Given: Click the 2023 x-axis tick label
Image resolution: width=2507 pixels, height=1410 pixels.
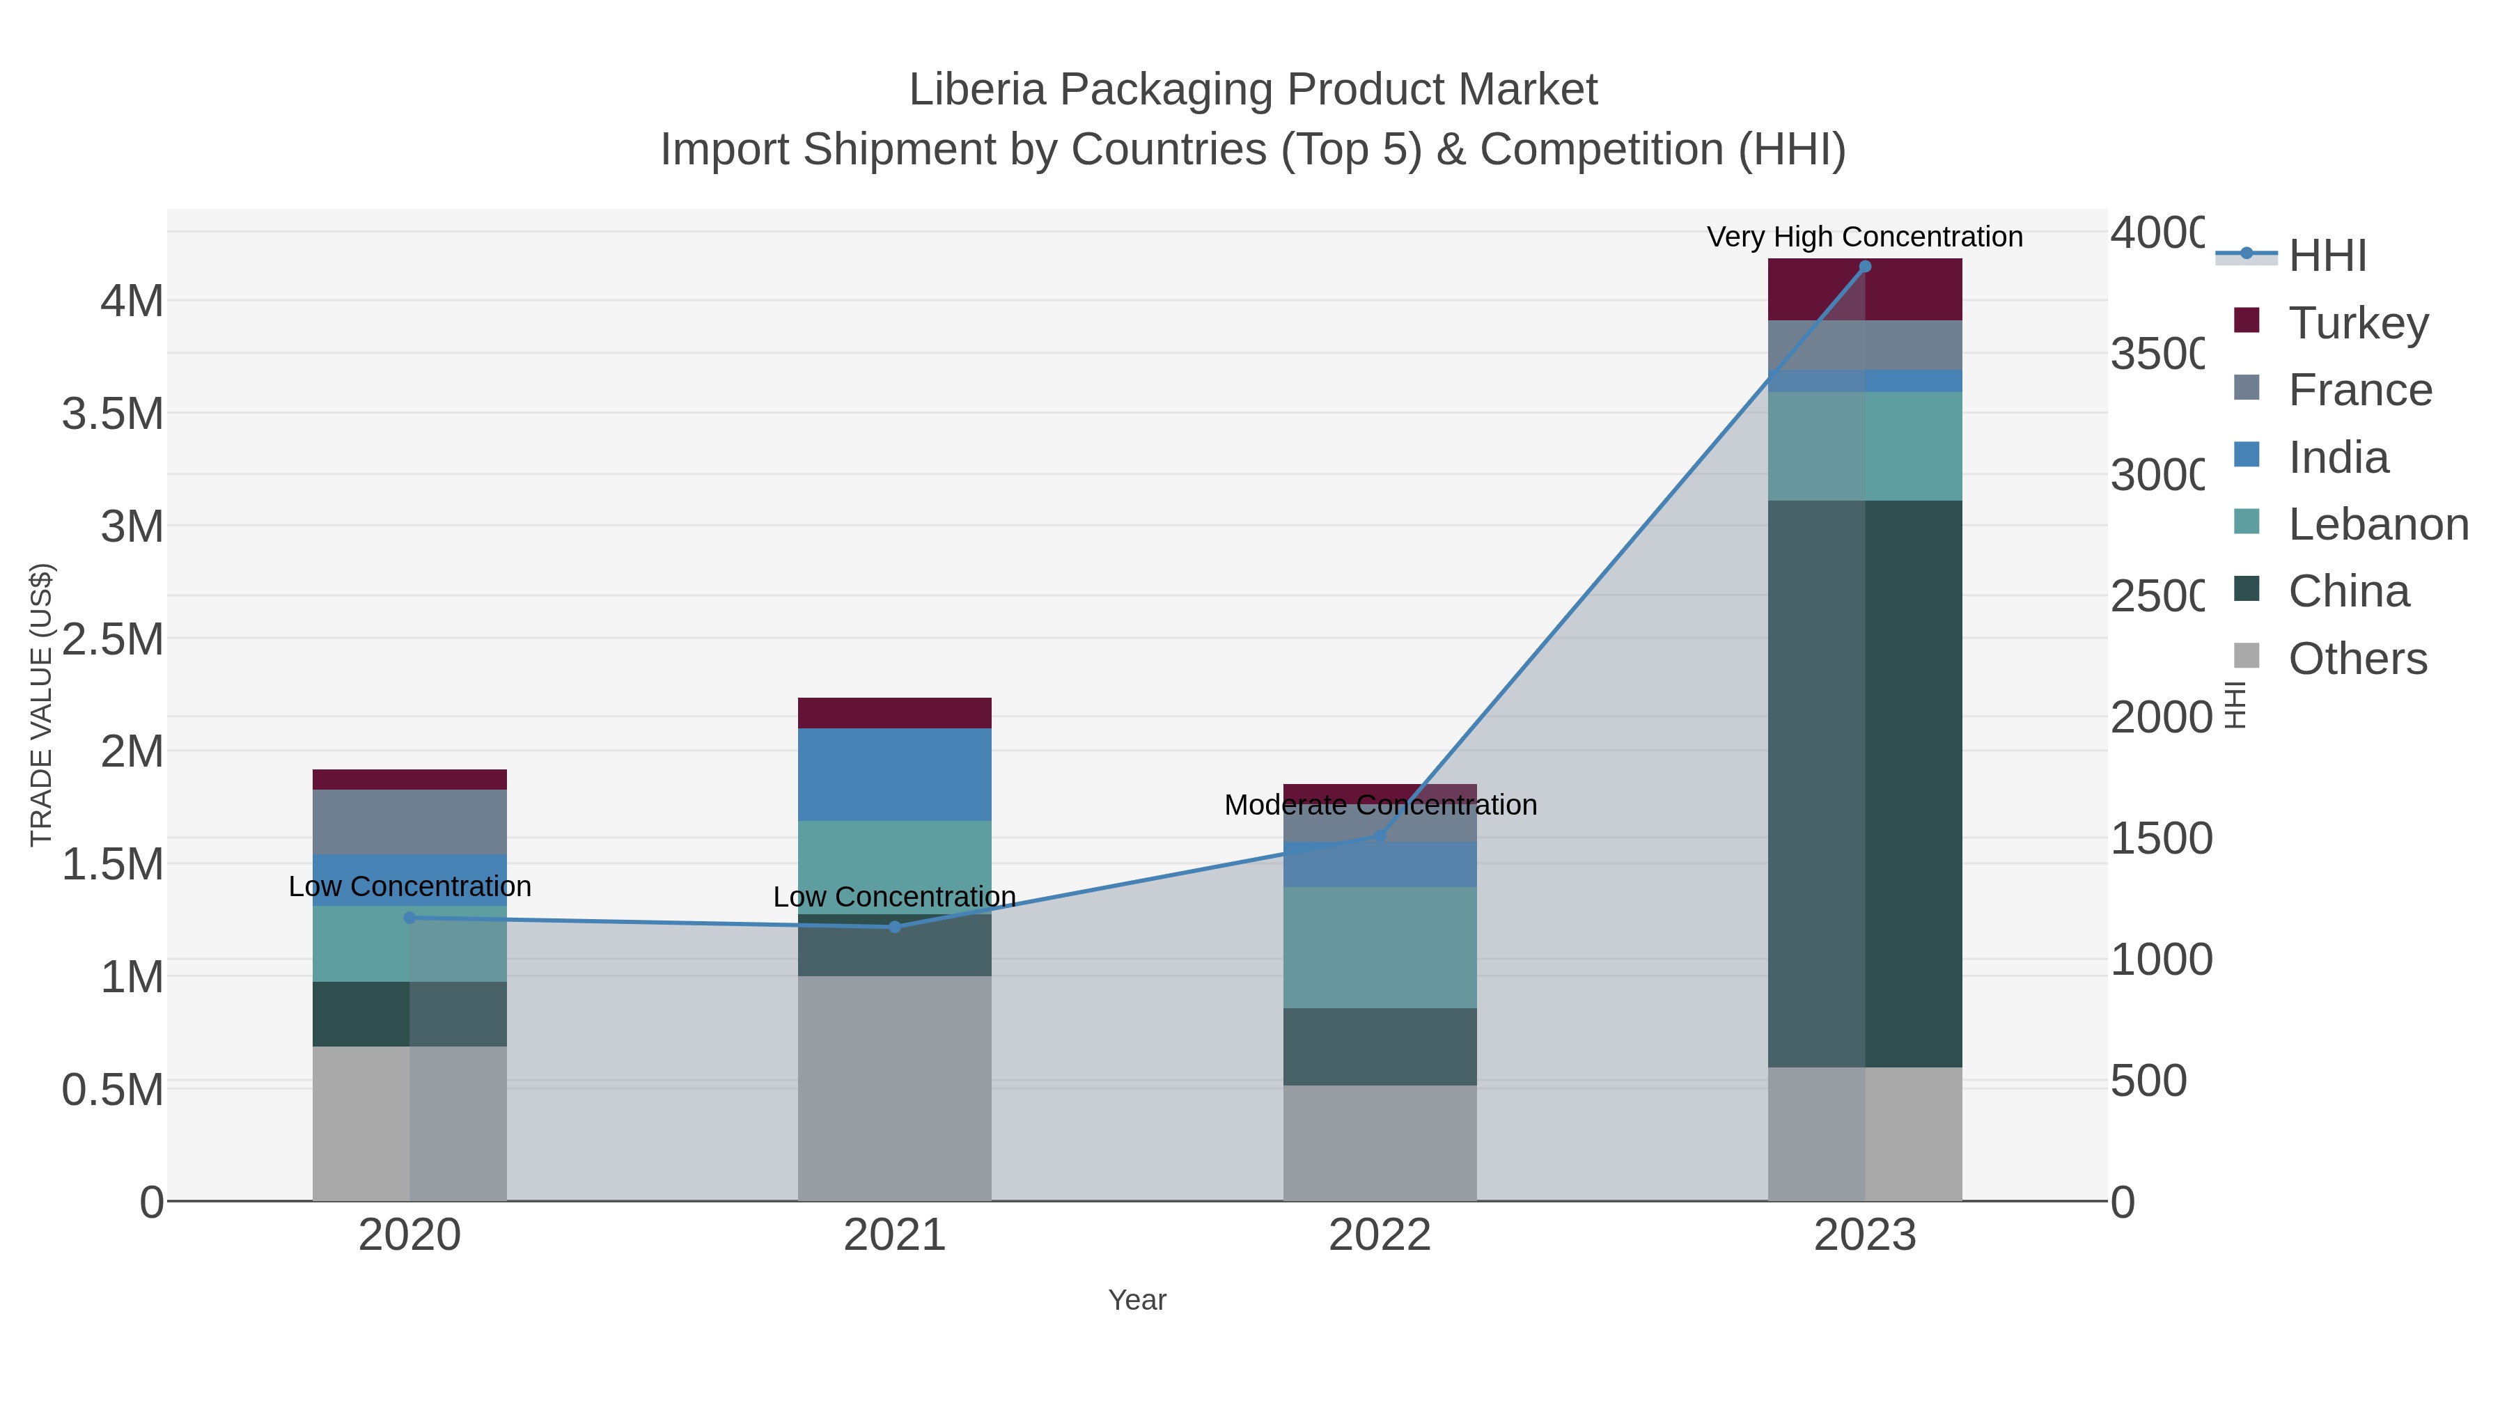Looking at the screenshot, I should (1865, 1235).
